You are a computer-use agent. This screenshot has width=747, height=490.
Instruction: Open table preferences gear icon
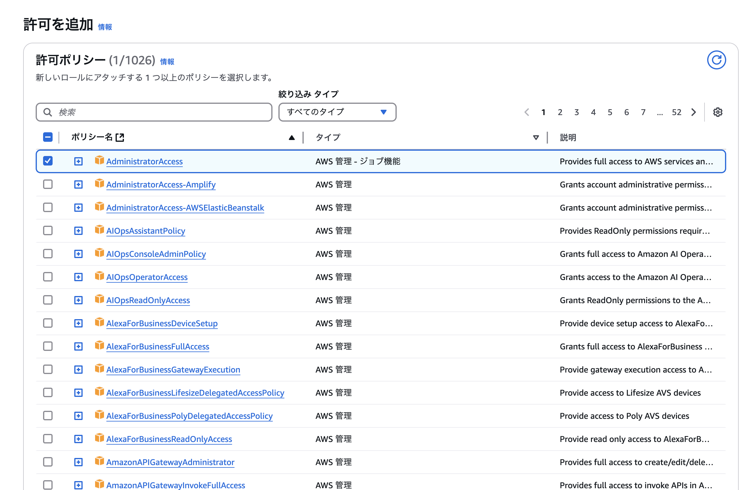[718, 112]
